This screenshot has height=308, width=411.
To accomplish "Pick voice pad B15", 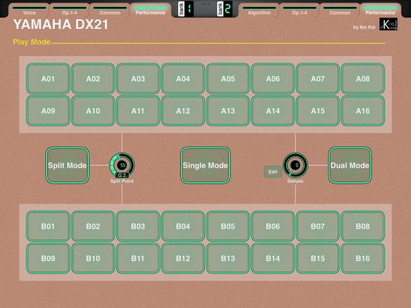I will [x=318, y=258].
